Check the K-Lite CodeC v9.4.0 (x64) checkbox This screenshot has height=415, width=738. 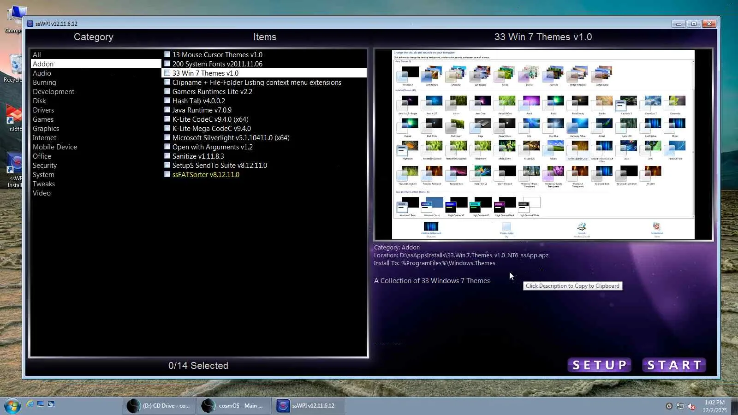coord(167,119)
